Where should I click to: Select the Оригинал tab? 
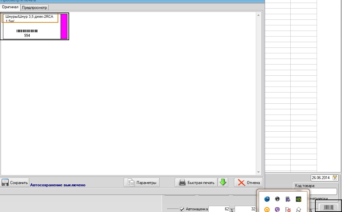[10, 7]
